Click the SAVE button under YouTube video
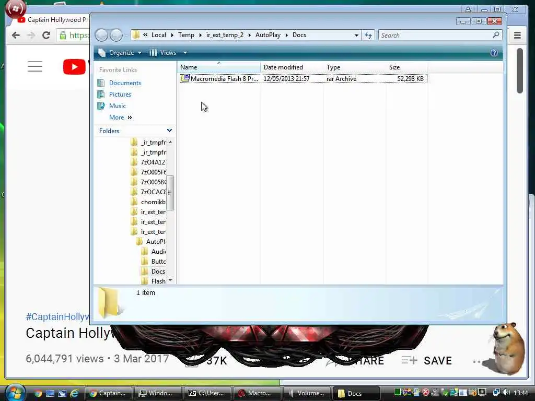 [x=427, y=360]
